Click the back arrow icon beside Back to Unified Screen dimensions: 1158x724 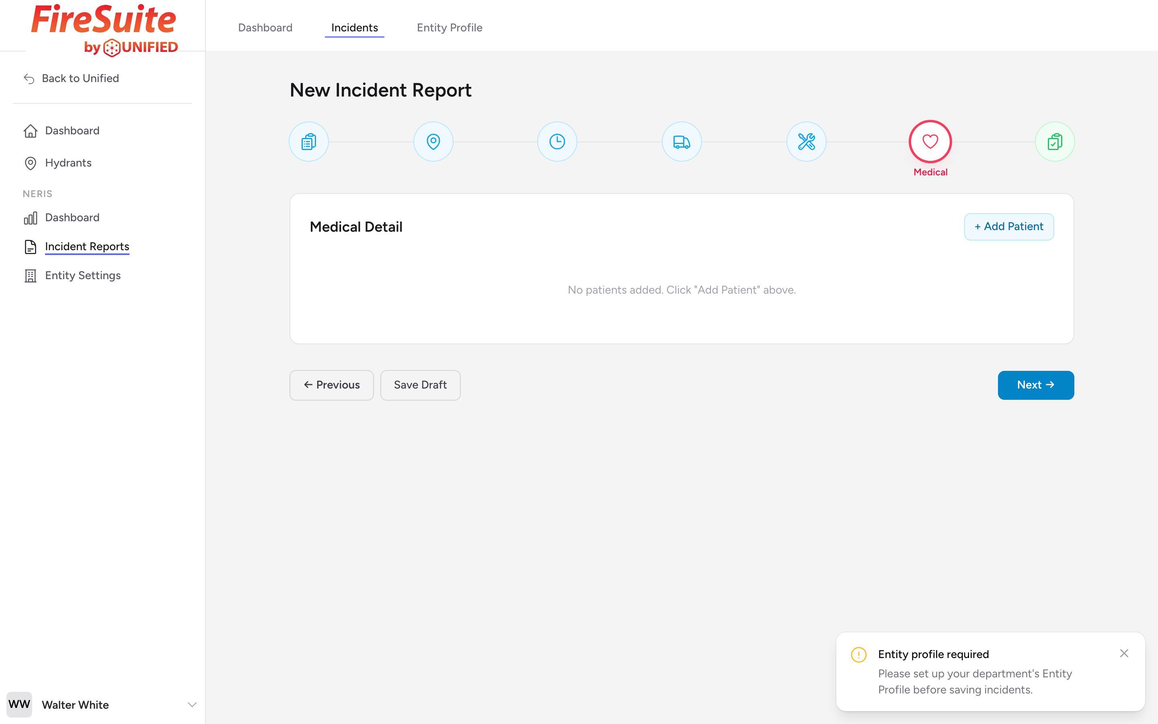coord(29,78)
